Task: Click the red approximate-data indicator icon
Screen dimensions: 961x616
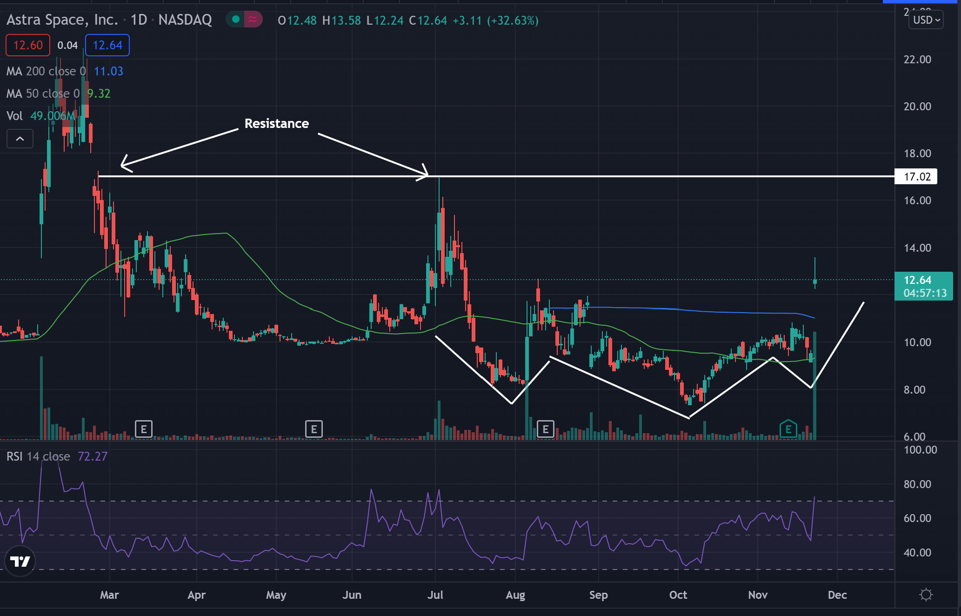Action: click(253, 19)
